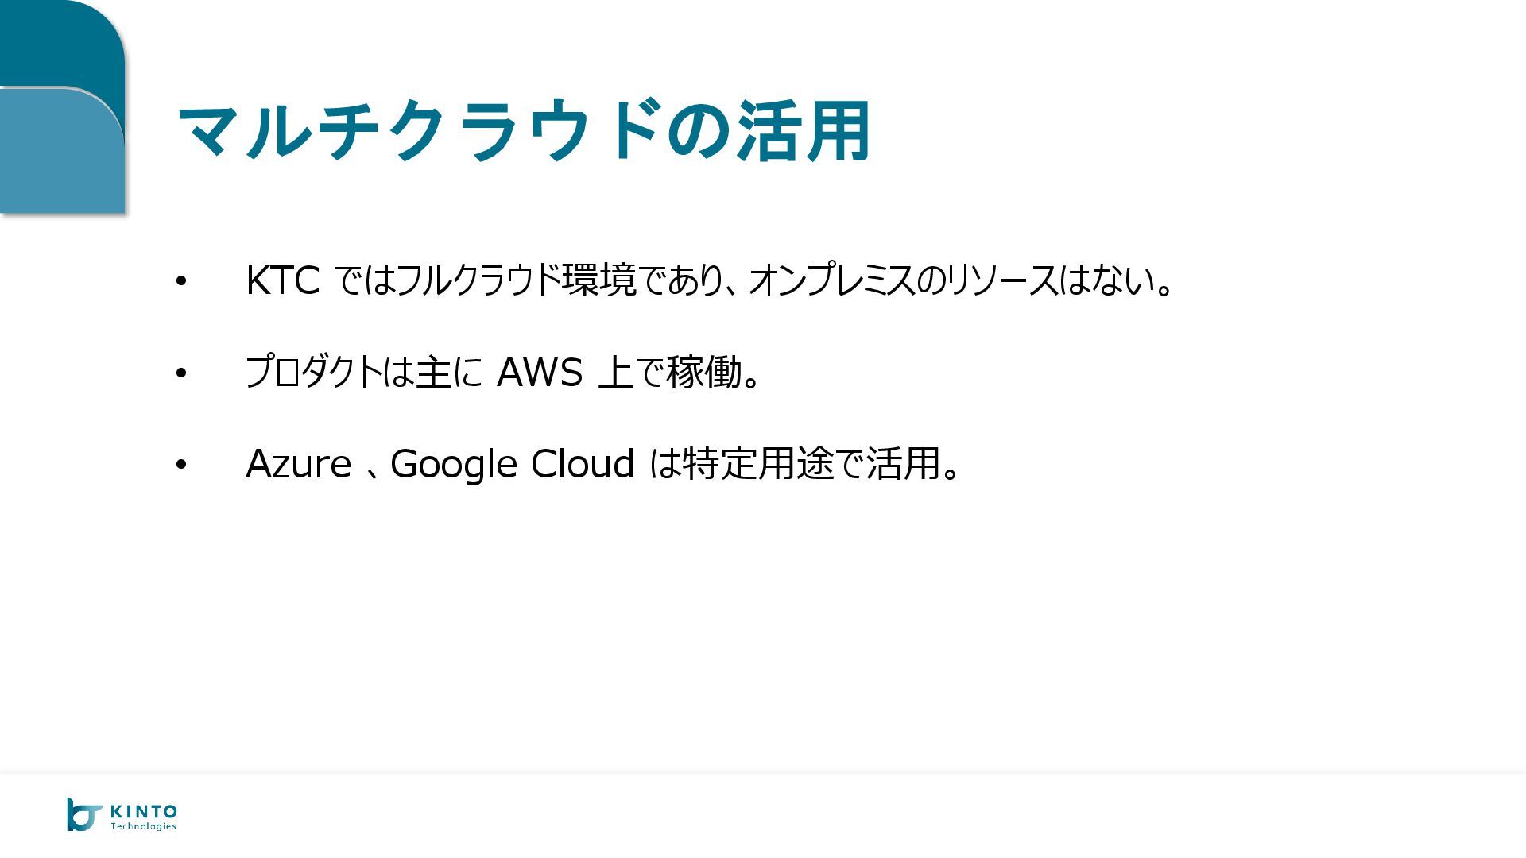This screenshot has width=1526, height=858.
Task: Click the word Azure in third bullet
Action: (298, 464)
